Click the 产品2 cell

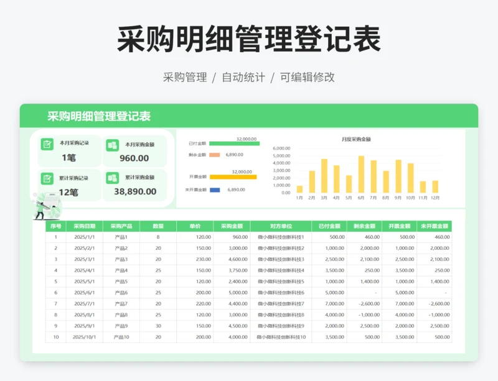click(121, 249)
